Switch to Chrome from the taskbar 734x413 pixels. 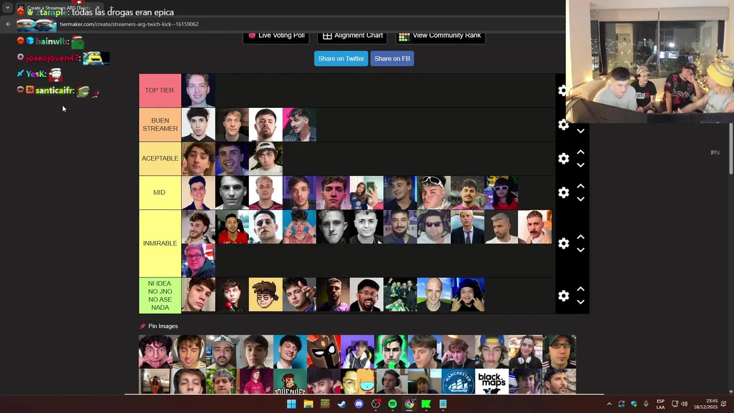click(x=409, y=404)
